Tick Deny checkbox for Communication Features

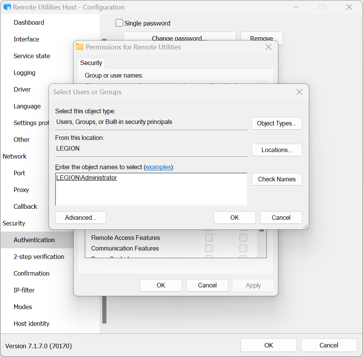coord(243,248)
